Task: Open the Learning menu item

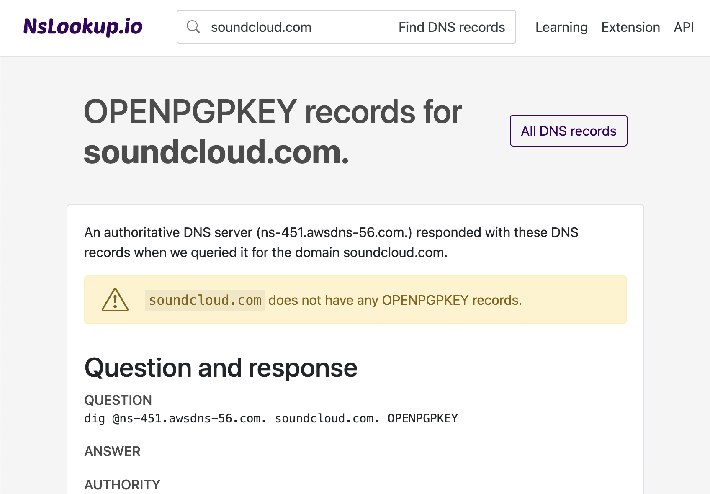Action: tap(561, 27)
